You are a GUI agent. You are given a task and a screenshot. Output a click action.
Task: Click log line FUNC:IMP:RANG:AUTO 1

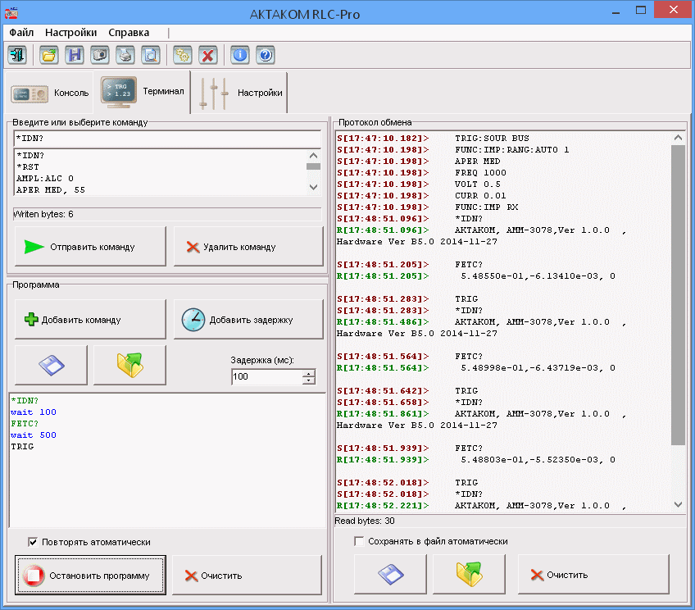point(512,150)
